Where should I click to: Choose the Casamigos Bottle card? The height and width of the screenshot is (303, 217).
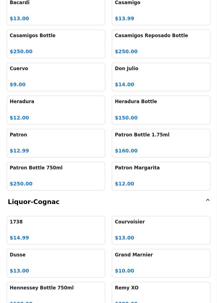point(56,44)
